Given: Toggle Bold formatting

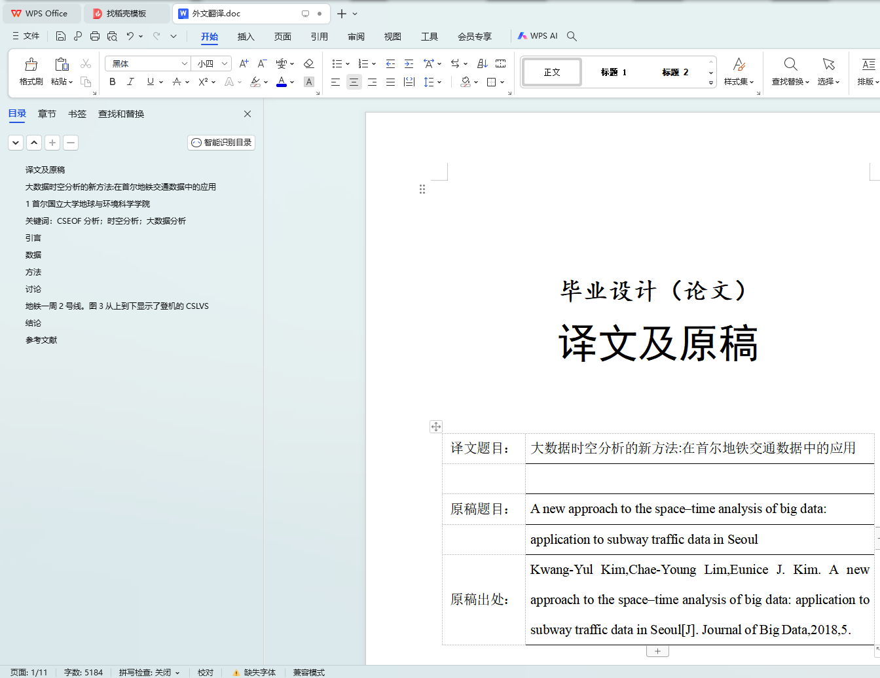Looking at the screenshot, I should pyautogui.click(x=113, y=82).
